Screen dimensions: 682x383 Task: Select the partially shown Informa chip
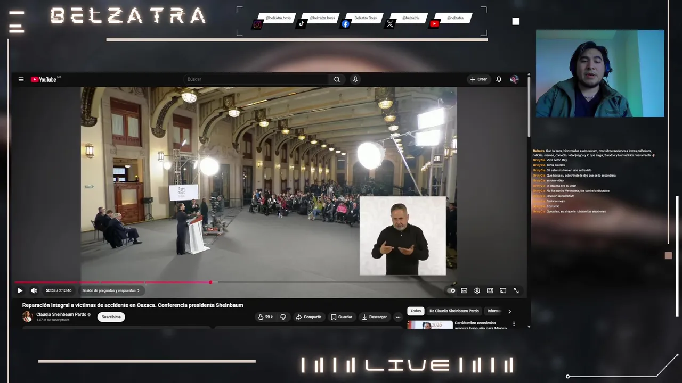tap(494, 311)
